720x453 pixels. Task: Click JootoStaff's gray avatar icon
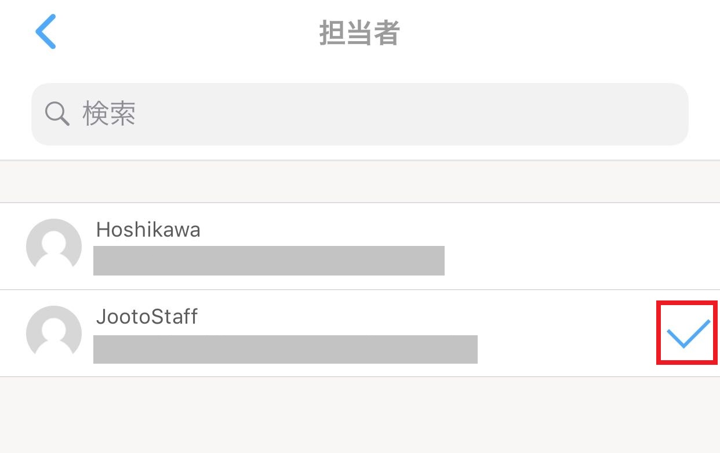54,333
